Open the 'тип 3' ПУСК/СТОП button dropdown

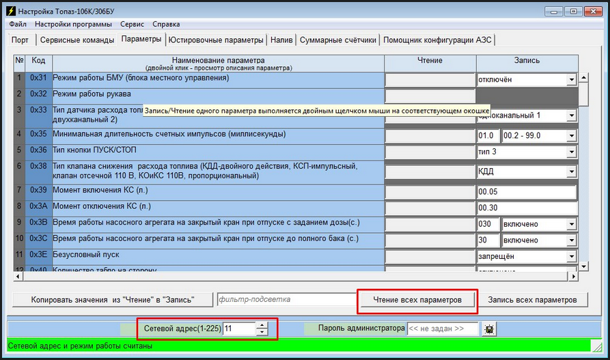point(571,152)
